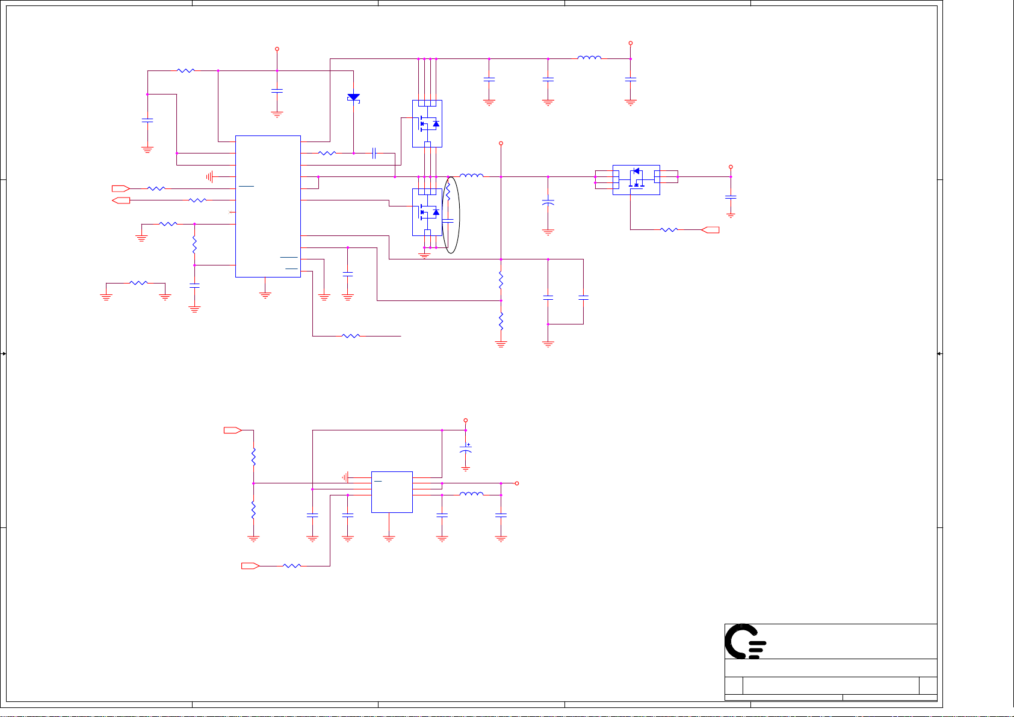Select the Schottky diode symbol above the controller
This screenshot has height=717, width=1014.
(x=354, y=98)
